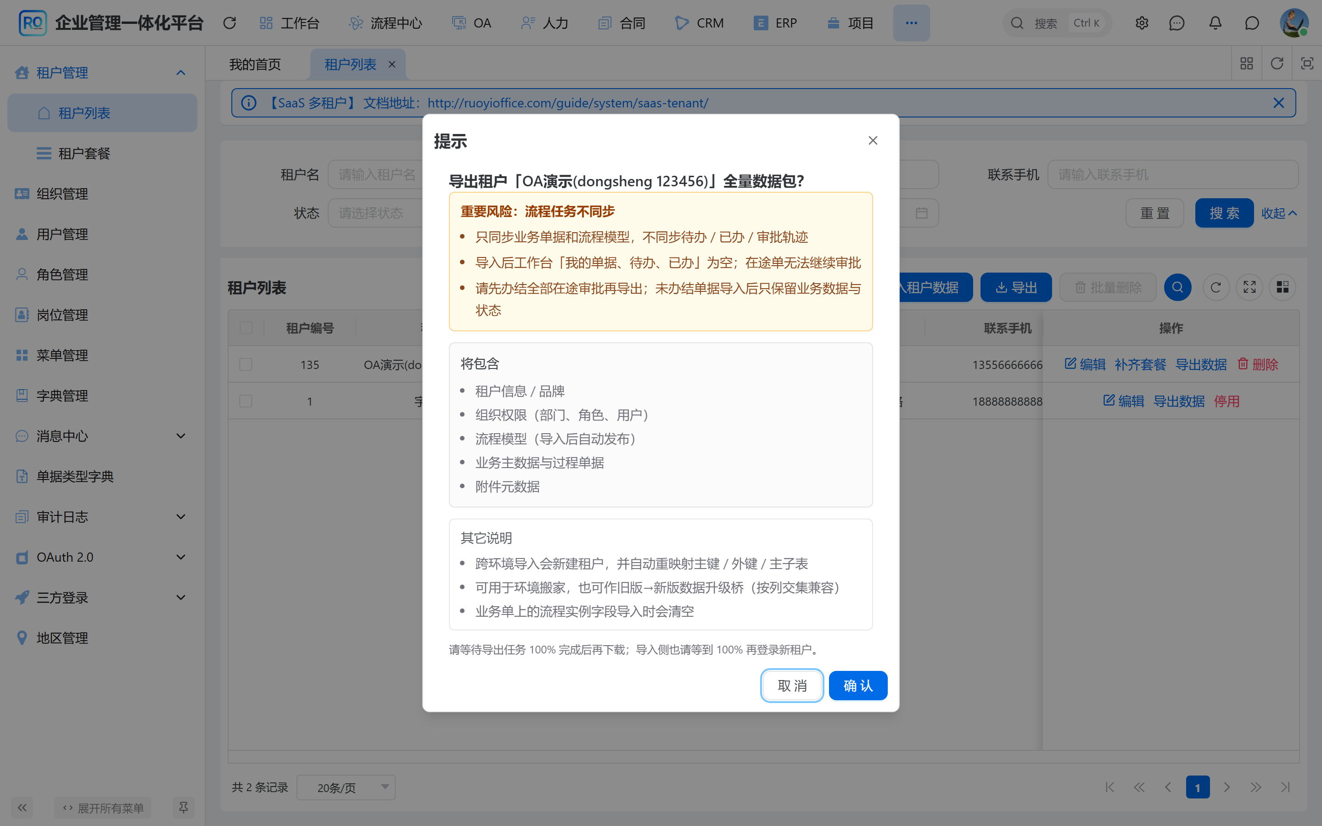Open the 人力 top menu
Image resolution: width=1322 pixels, height=826 pixels.
[x=545, y=23]
